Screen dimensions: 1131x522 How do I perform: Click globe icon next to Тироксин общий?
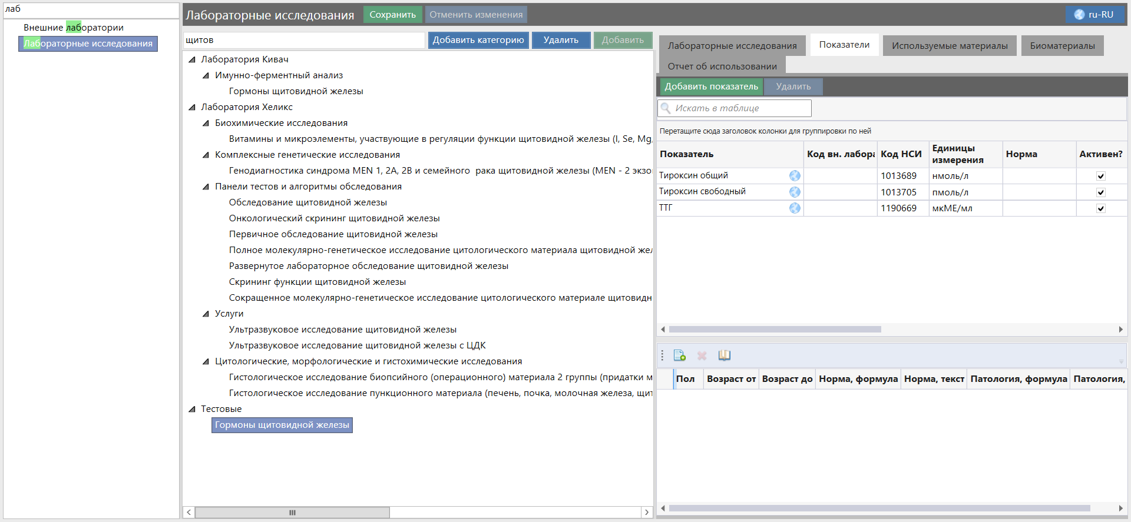[795, 176]
